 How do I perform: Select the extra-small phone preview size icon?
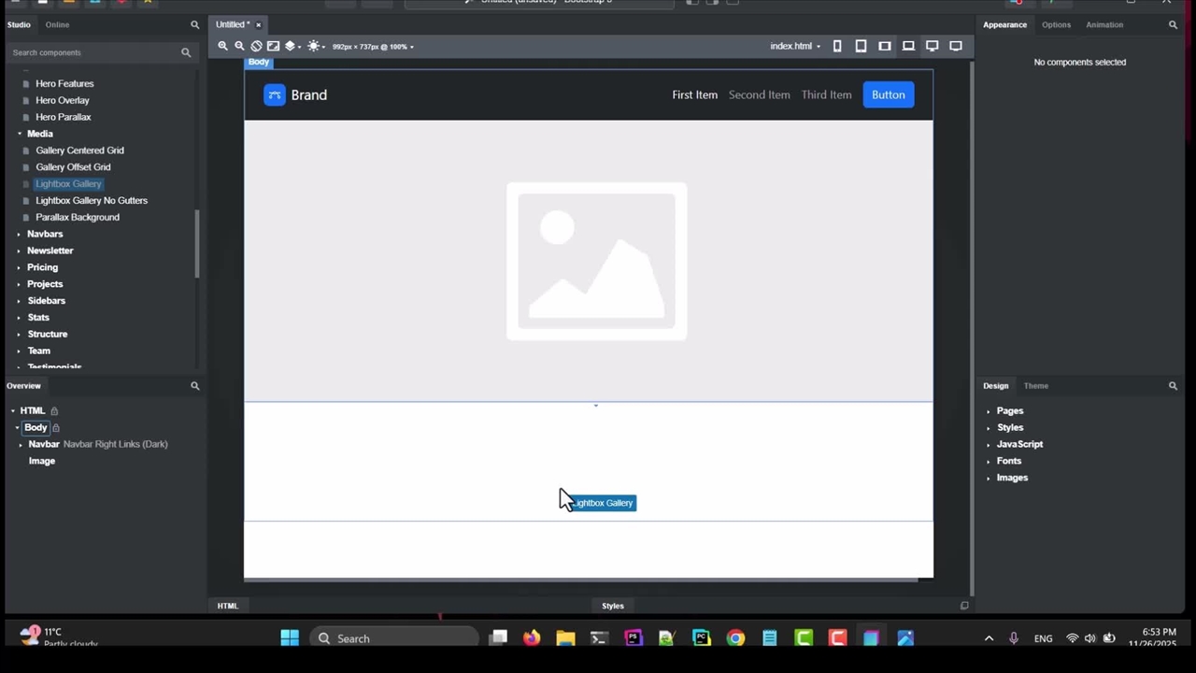point(837,46)
